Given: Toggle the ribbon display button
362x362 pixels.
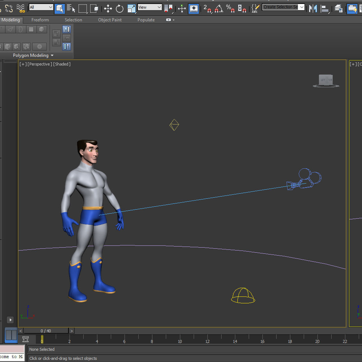Looking at the screenshot, I should click(x=352, y=9).
